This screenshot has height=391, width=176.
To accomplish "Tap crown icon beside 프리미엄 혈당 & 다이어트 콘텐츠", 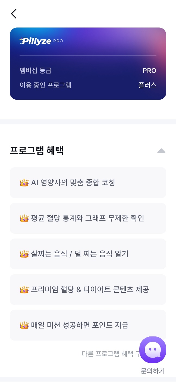I will click(24, 290).
